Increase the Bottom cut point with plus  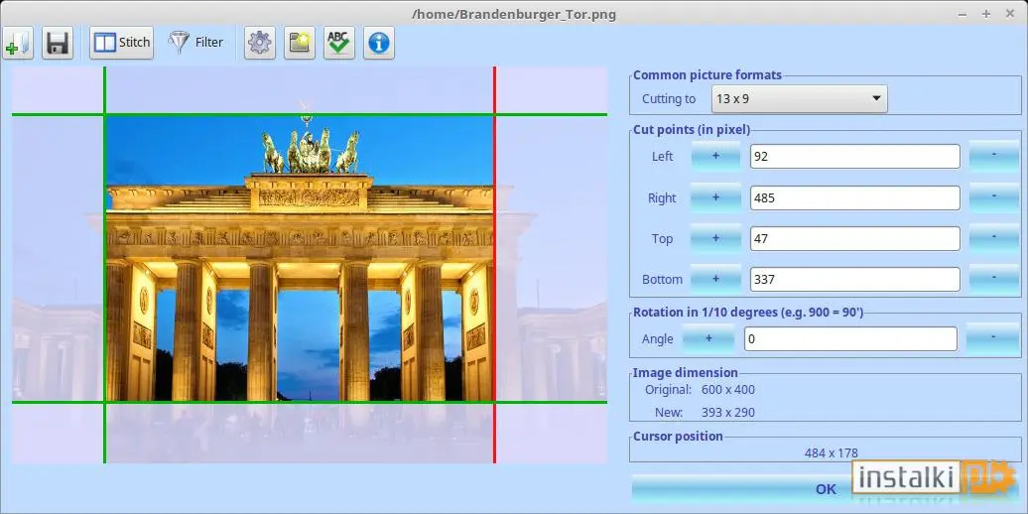[716, 279]
